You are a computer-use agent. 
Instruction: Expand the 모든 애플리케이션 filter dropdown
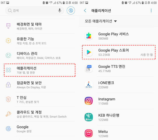101,21
